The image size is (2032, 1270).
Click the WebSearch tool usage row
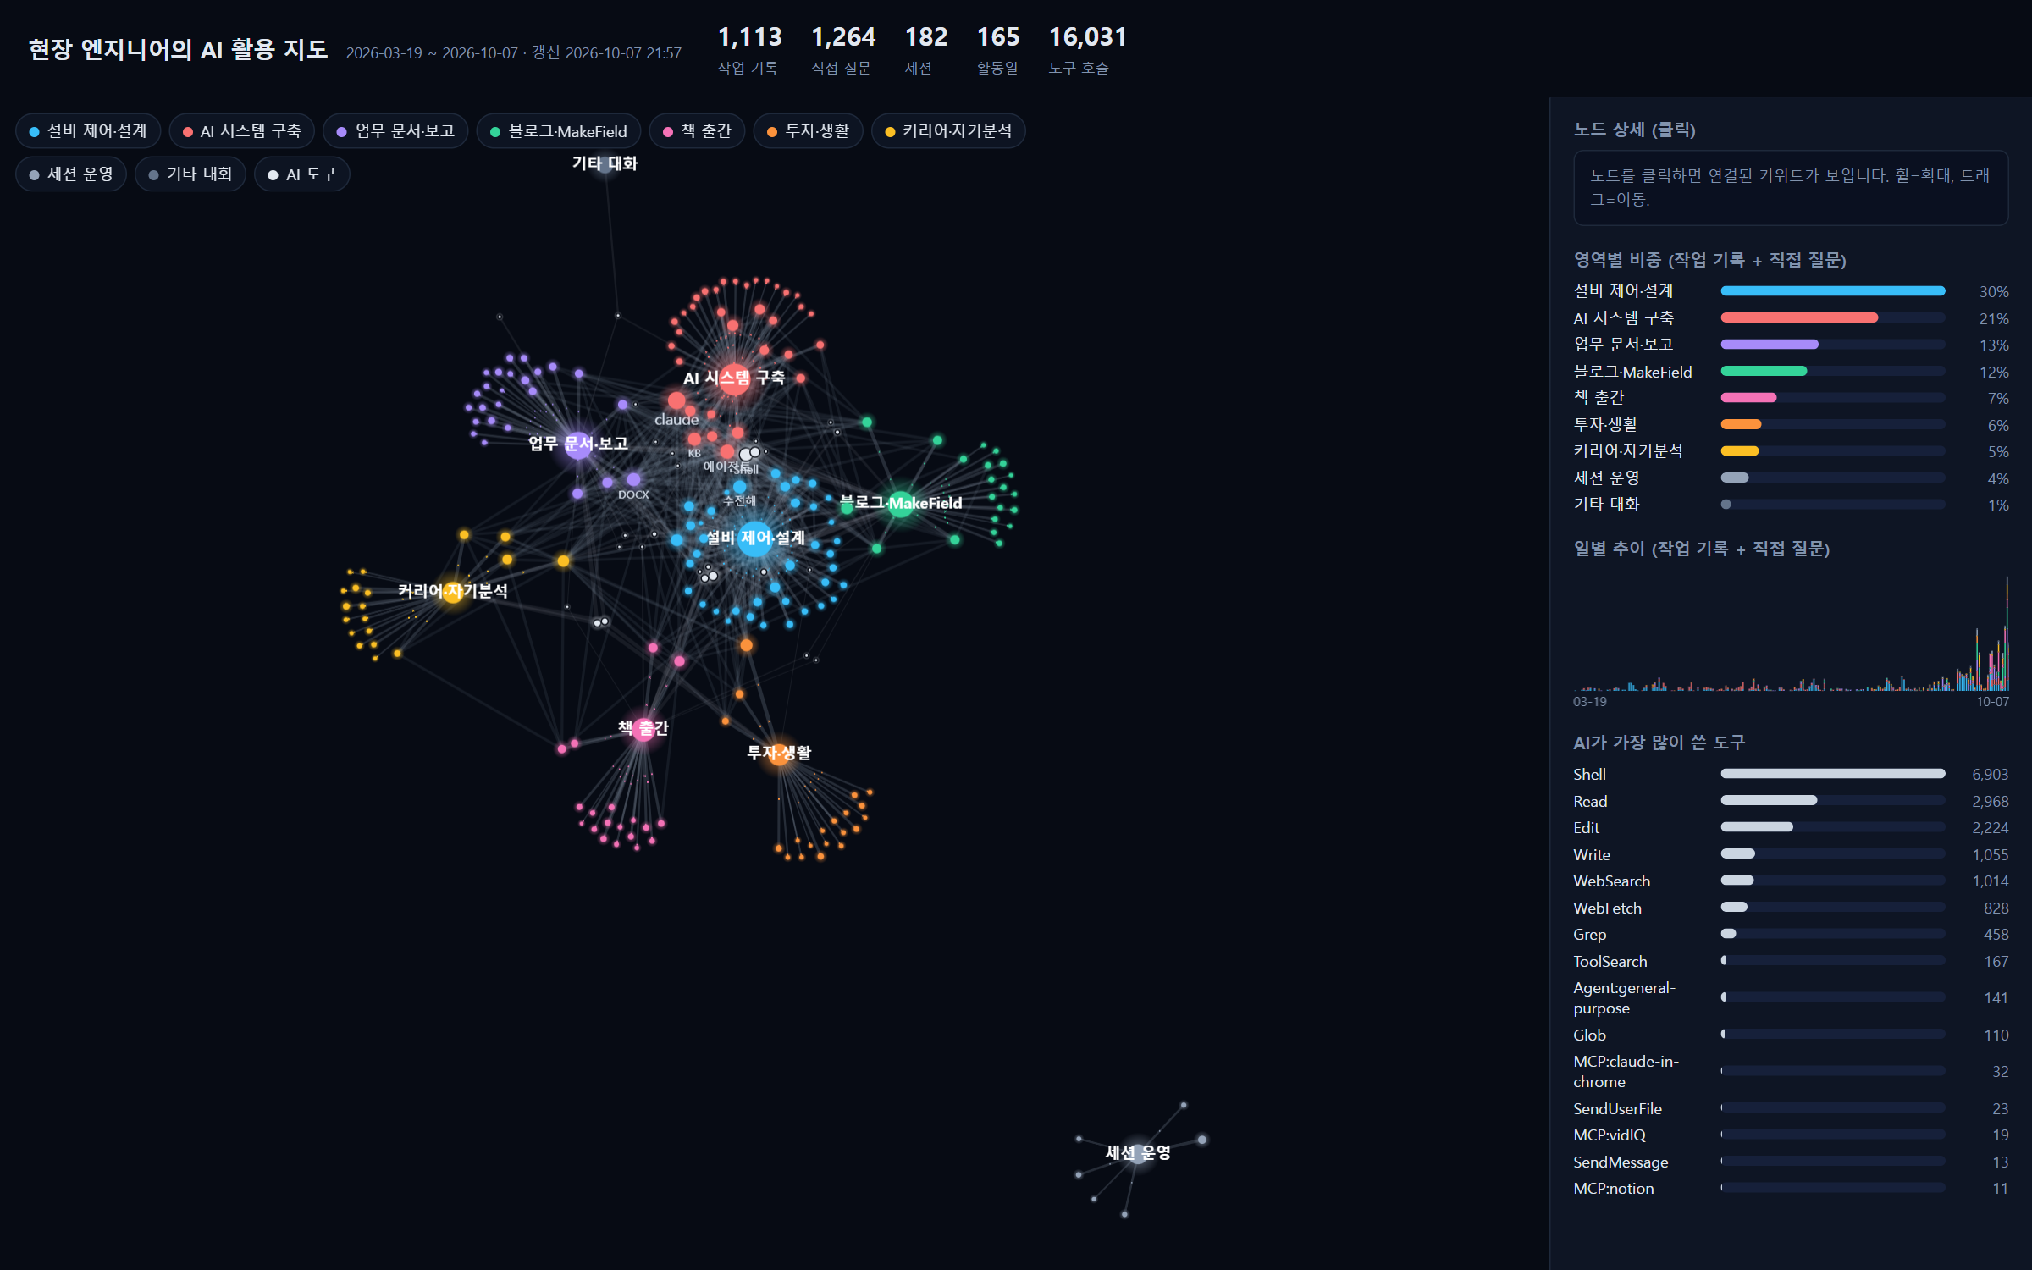(x=1791, y=881)
